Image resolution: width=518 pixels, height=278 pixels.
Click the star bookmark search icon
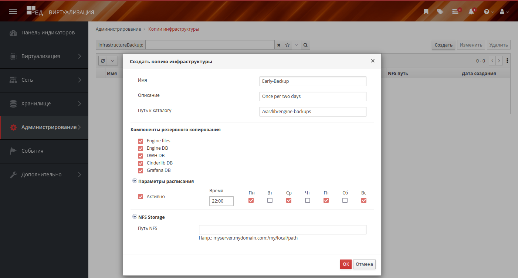click(x=287, y=45)
